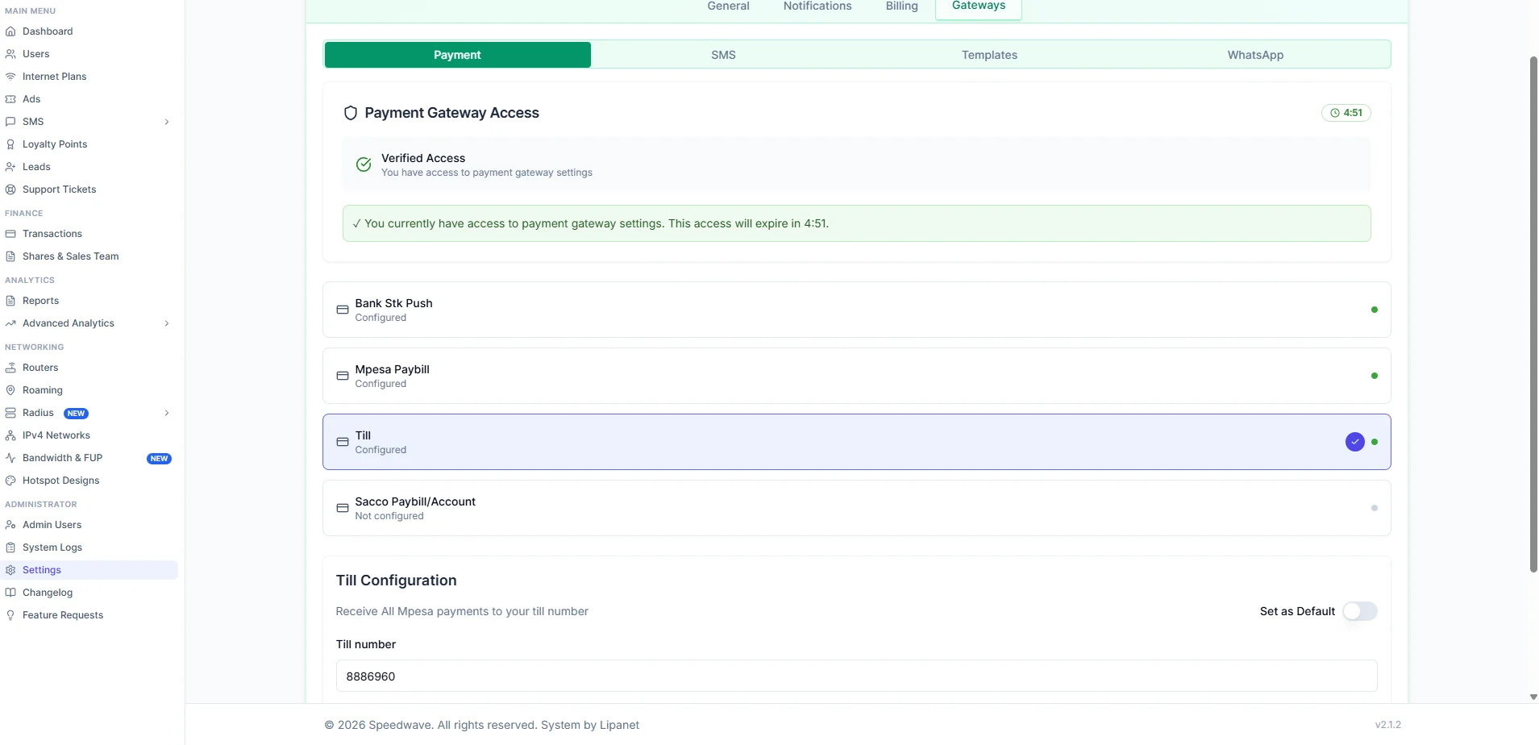Switch to the Templates gateway tab
Screen dimensions: 1539x745
click(x=989, y=55)
